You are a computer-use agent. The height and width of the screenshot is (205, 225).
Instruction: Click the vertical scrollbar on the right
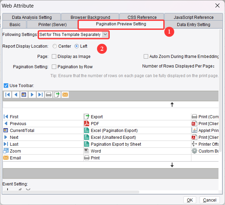point(220,91)
